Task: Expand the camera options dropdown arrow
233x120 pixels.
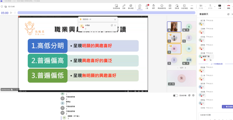Action: (x=205, y=7)
